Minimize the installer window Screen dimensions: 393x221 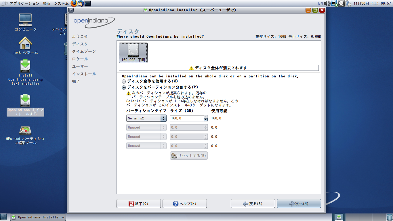(308, 10)
